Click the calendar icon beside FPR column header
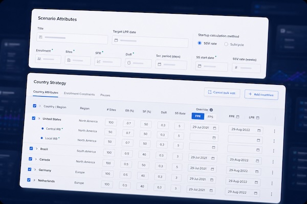The height and width of the screenshot is (204, 307). (x=237, y=117)
